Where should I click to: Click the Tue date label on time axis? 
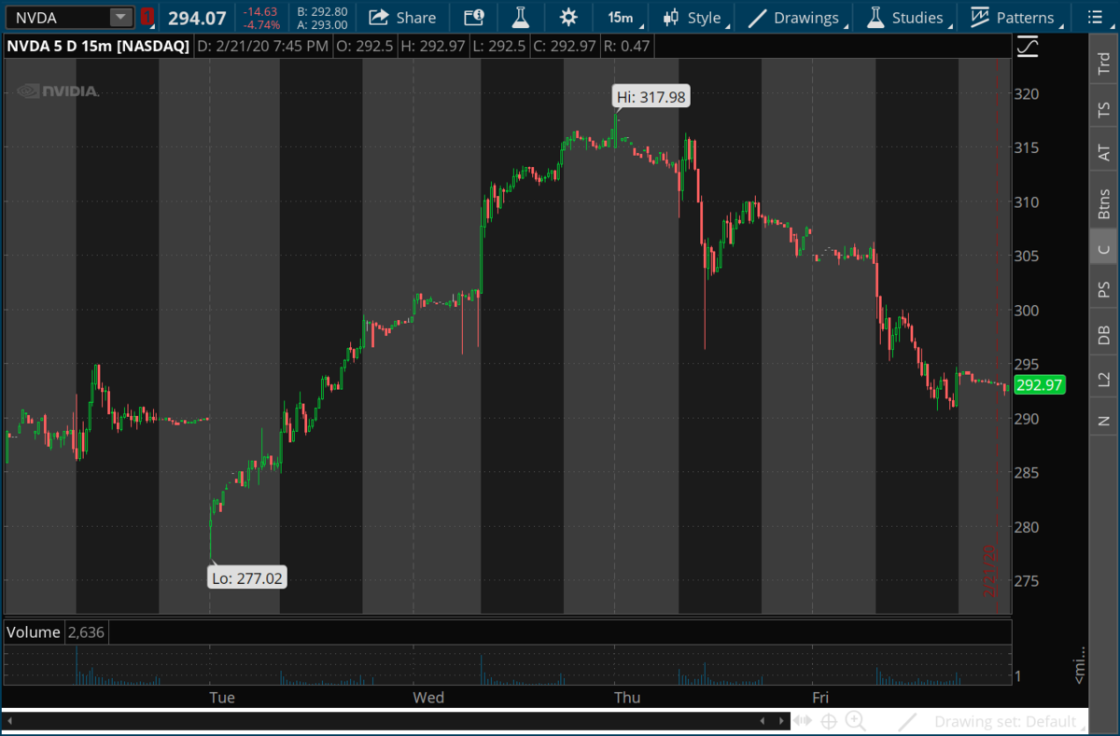(222, 698)
